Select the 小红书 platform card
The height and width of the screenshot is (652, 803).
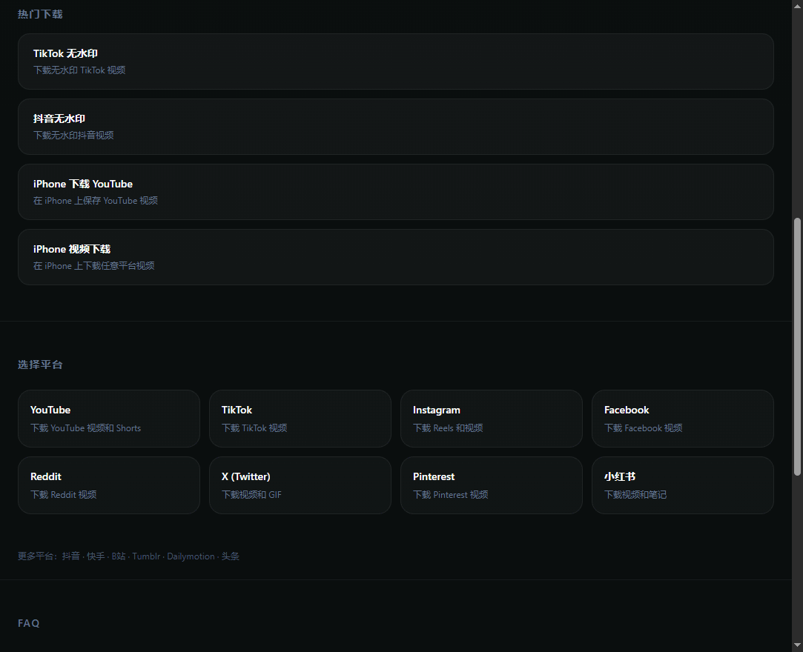(x=683, y=485)
